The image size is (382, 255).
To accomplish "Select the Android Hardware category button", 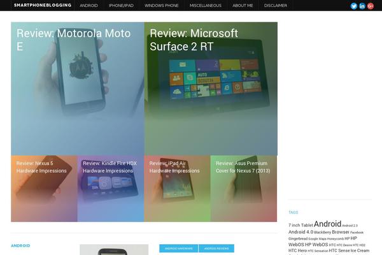I will click(x=178, y=249).
